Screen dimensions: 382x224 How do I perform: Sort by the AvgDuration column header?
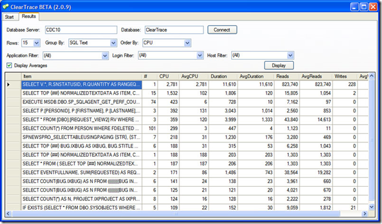pyautogui.click(x=256, y=76)
